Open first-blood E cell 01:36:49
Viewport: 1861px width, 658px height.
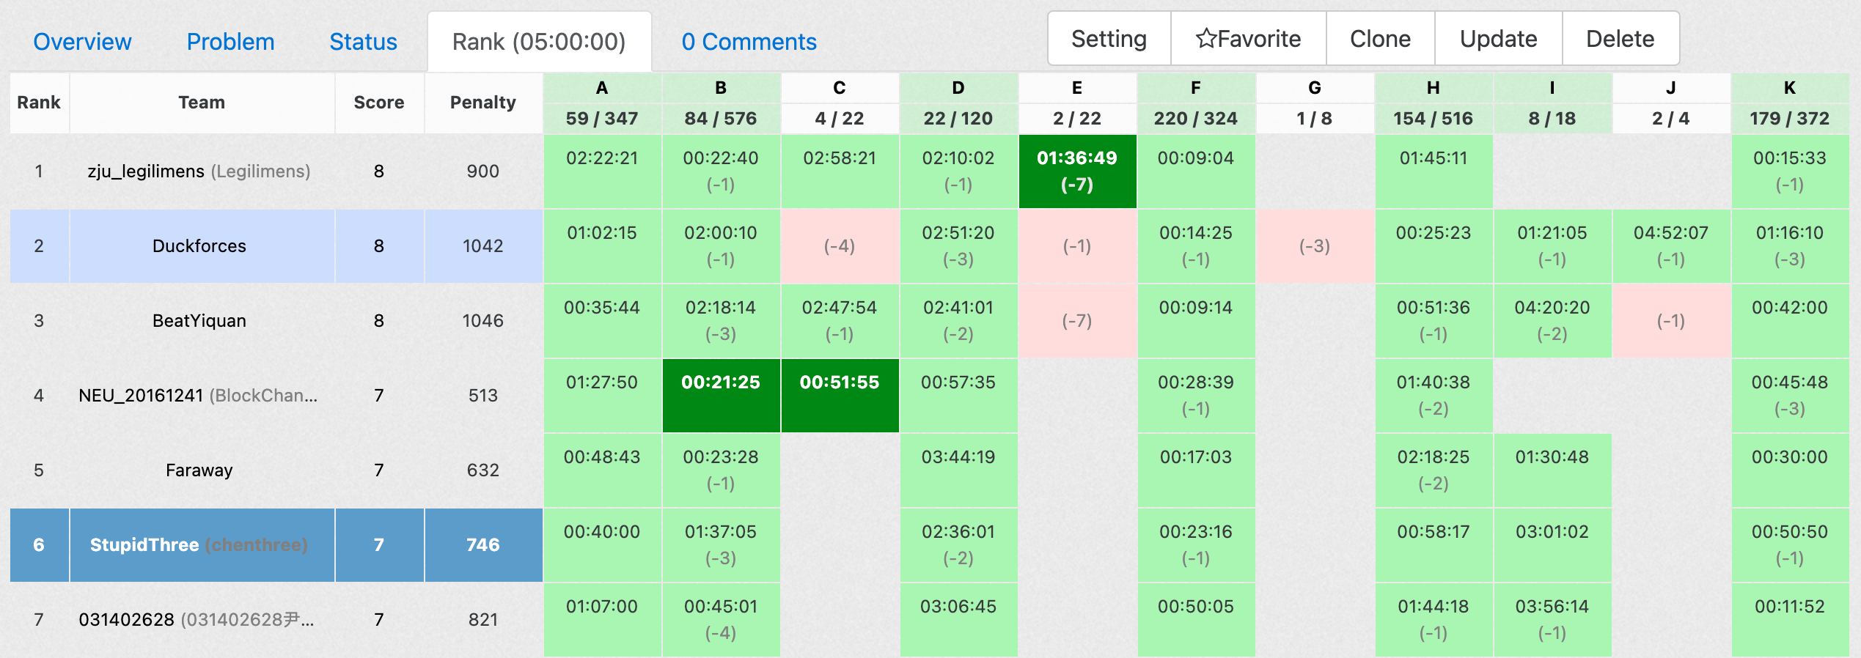pos(1076,171)
